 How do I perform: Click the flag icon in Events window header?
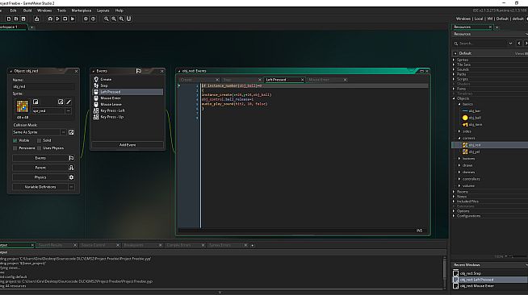pyautogui.click(x=139, y=71)
